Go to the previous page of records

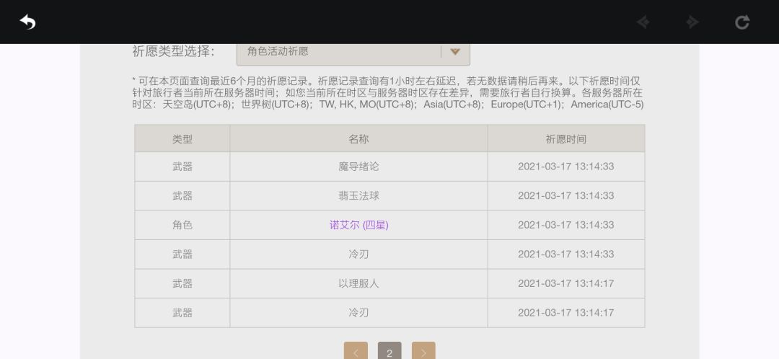[x=356, y=352]
